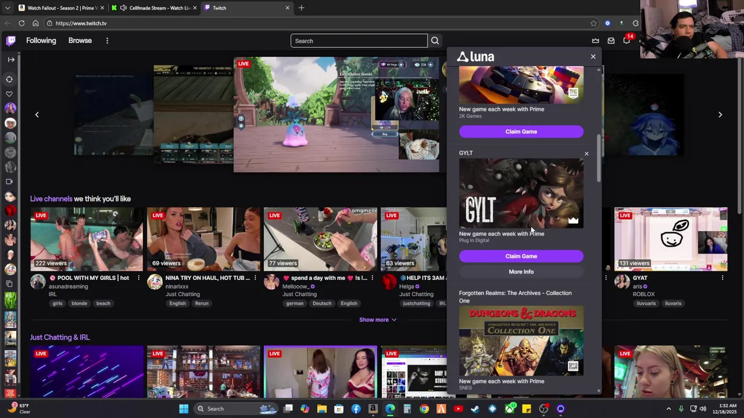744x418 pixels.
Task: Open options for spend a day with me stream
Action: click(x=372, y=278)
